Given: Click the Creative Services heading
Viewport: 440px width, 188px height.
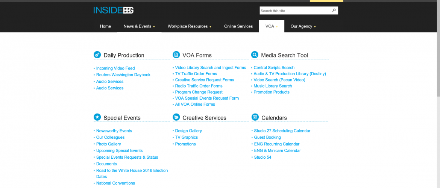Looking at the screenshot, I should pos(204,118).
